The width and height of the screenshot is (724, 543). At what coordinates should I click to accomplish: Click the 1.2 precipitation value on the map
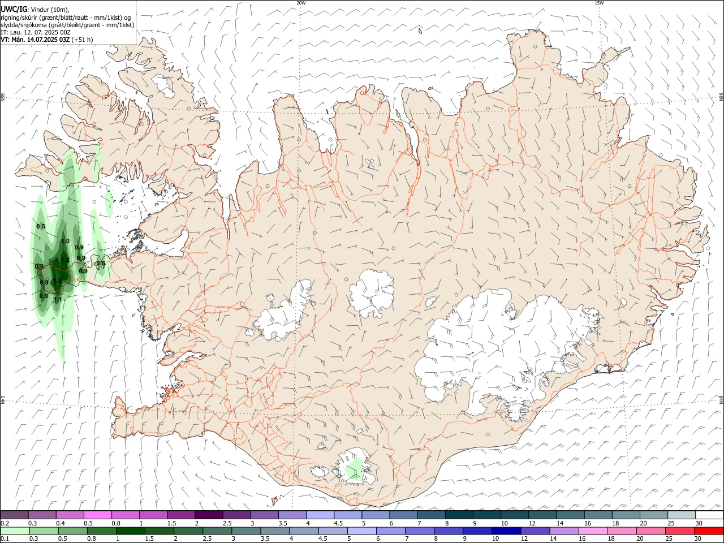click(x=65, y=260)
